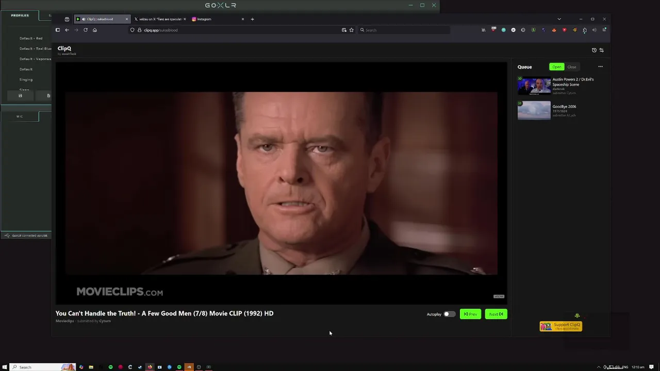
Task: Play the previous clip with Prev
Action: (470, 314)
